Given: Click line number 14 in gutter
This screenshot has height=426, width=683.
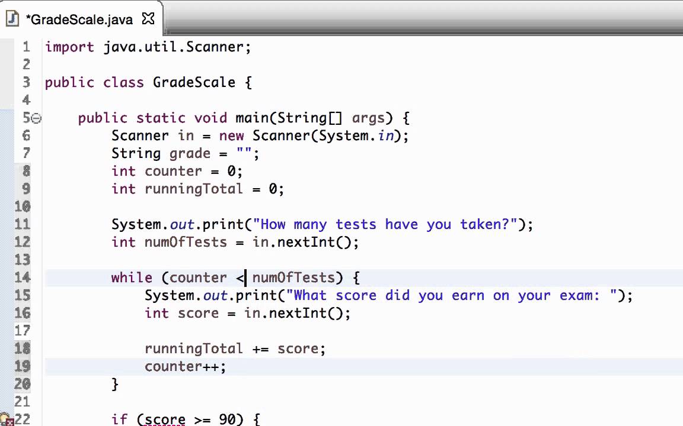Looking at the screenshot, I should click(23, 277).
